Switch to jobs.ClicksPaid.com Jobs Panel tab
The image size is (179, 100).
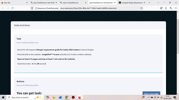(x=44, y=3)
